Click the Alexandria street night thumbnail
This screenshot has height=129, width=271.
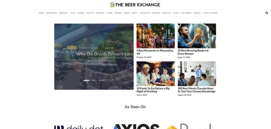click(x=156, y=36)
